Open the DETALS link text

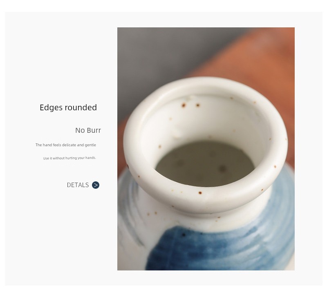[x=78, y=185]
